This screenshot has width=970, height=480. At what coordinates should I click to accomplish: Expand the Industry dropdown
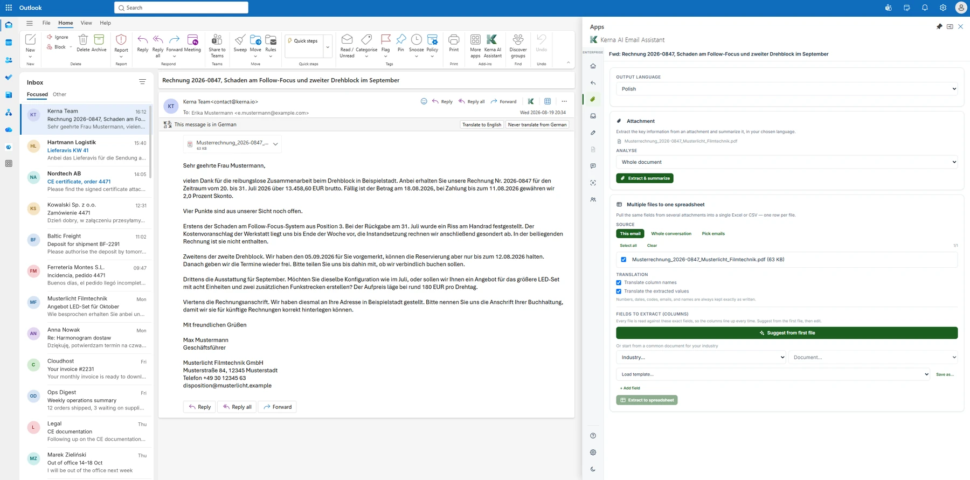[701, 357]
